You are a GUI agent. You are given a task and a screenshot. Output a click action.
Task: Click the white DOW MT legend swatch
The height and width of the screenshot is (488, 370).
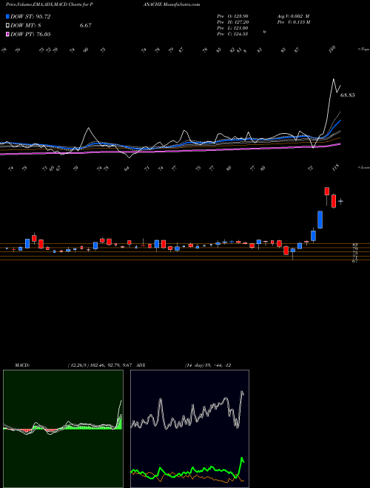[7, 26]
